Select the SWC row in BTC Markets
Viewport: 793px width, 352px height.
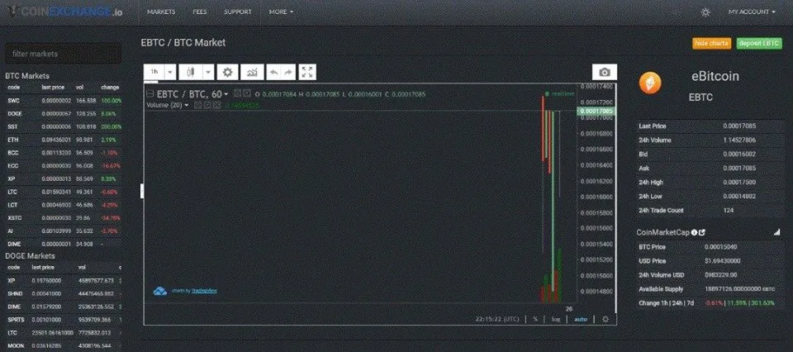tap(64, 101)
